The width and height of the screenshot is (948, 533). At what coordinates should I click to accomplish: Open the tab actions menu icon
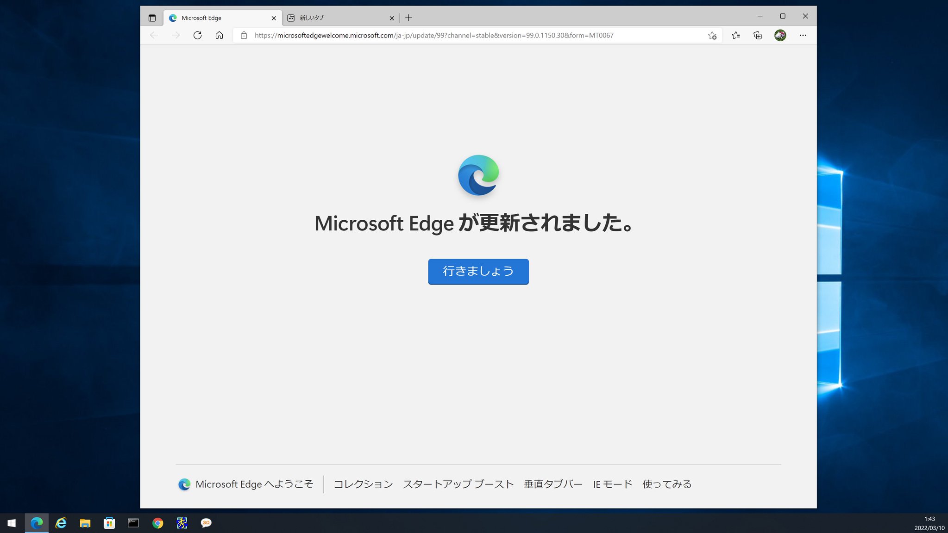[x=152, y=18]
